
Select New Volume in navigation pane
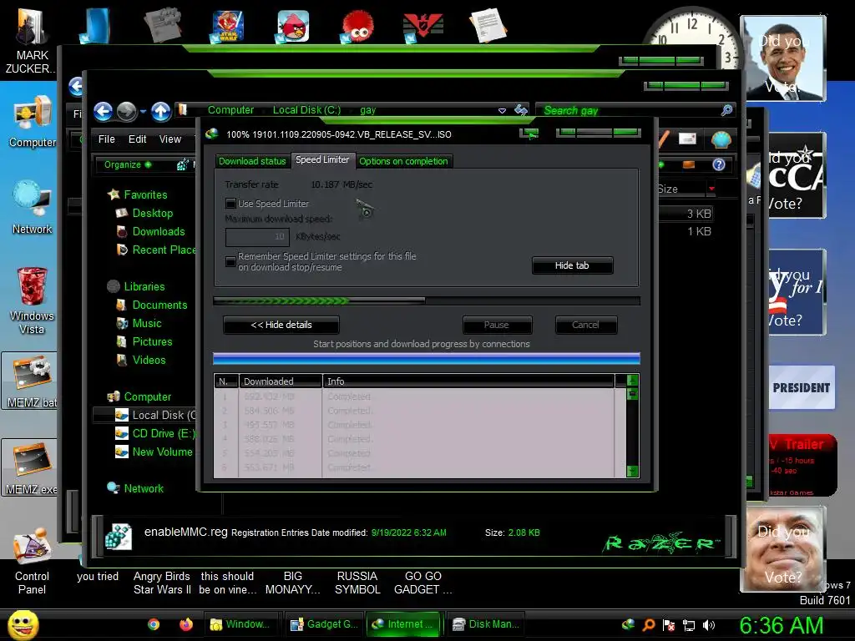click(154, 452)
